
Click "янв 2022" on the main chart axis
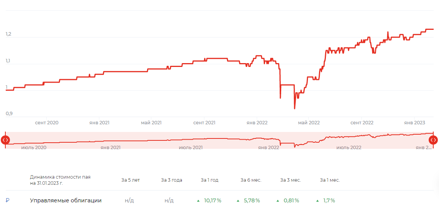257,123
